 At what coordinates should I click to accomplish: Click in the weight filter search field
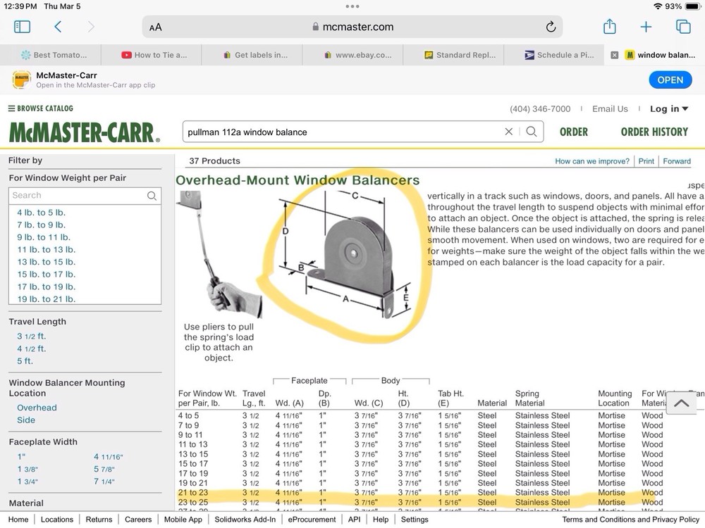[78, 196]
